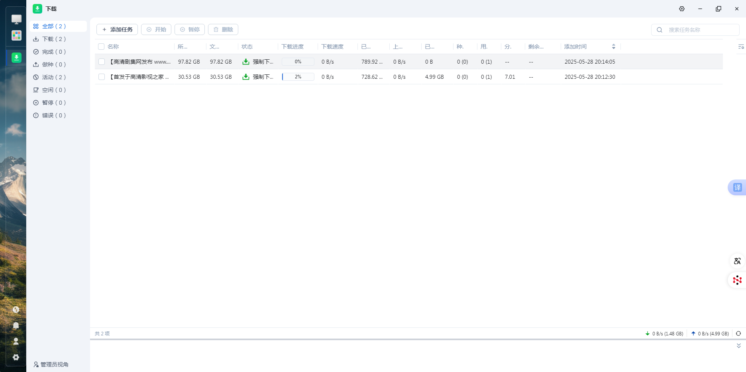Click the 4.99 GB uploaded value
Viewport: 746px width, 372px height.
434,77
